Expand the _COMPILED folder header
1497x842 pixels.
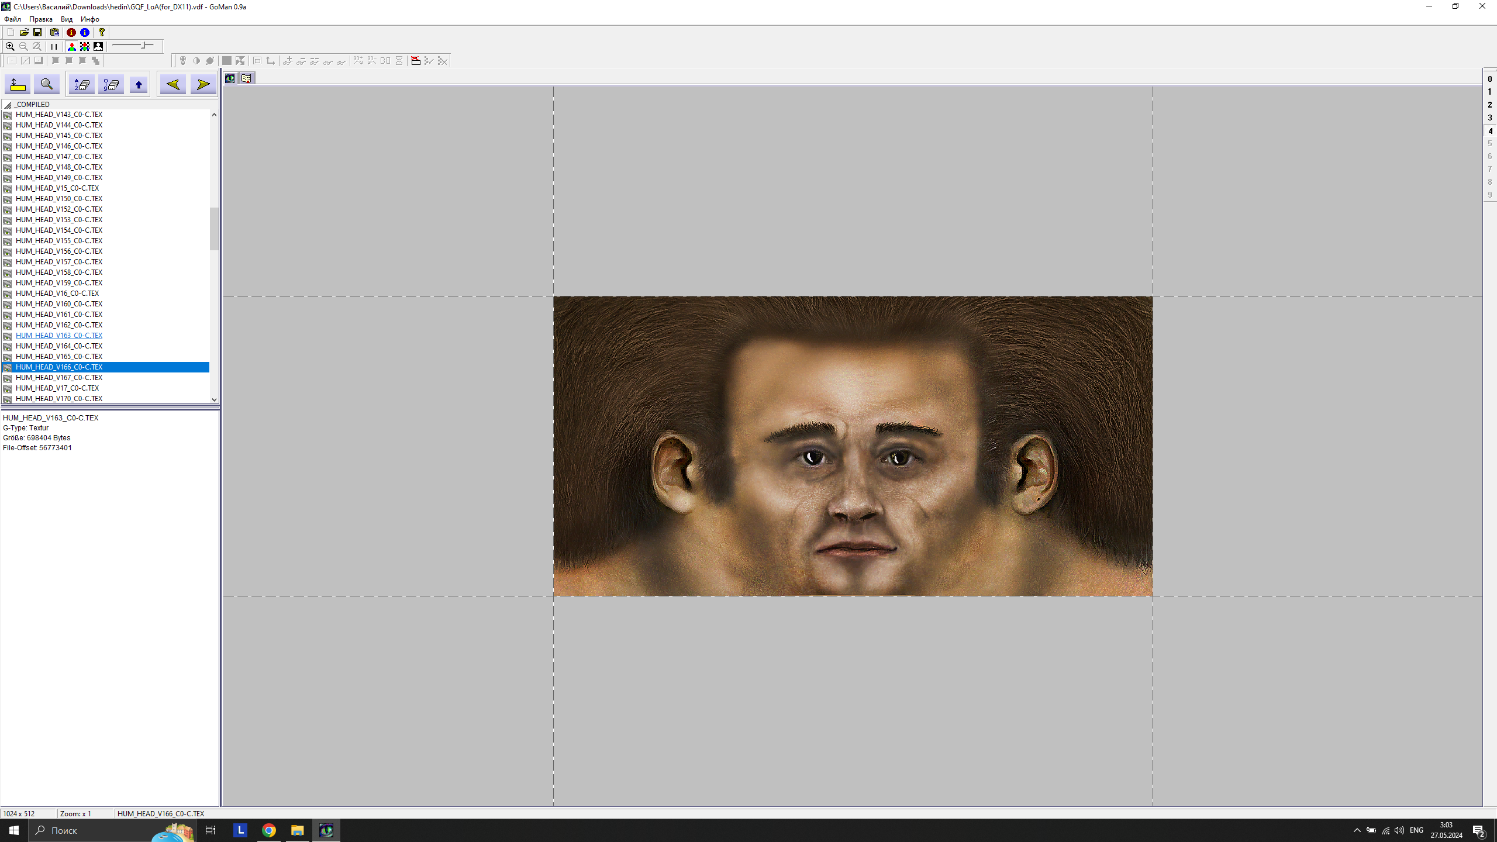click(x=32, y=105)
